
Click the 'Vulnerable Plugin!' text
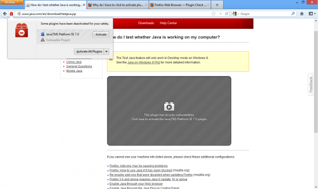click(x=58, y=40)
